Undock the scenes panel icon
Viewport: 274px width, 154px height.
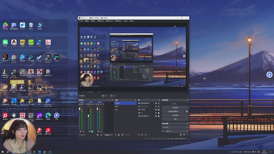coord(135,100)
